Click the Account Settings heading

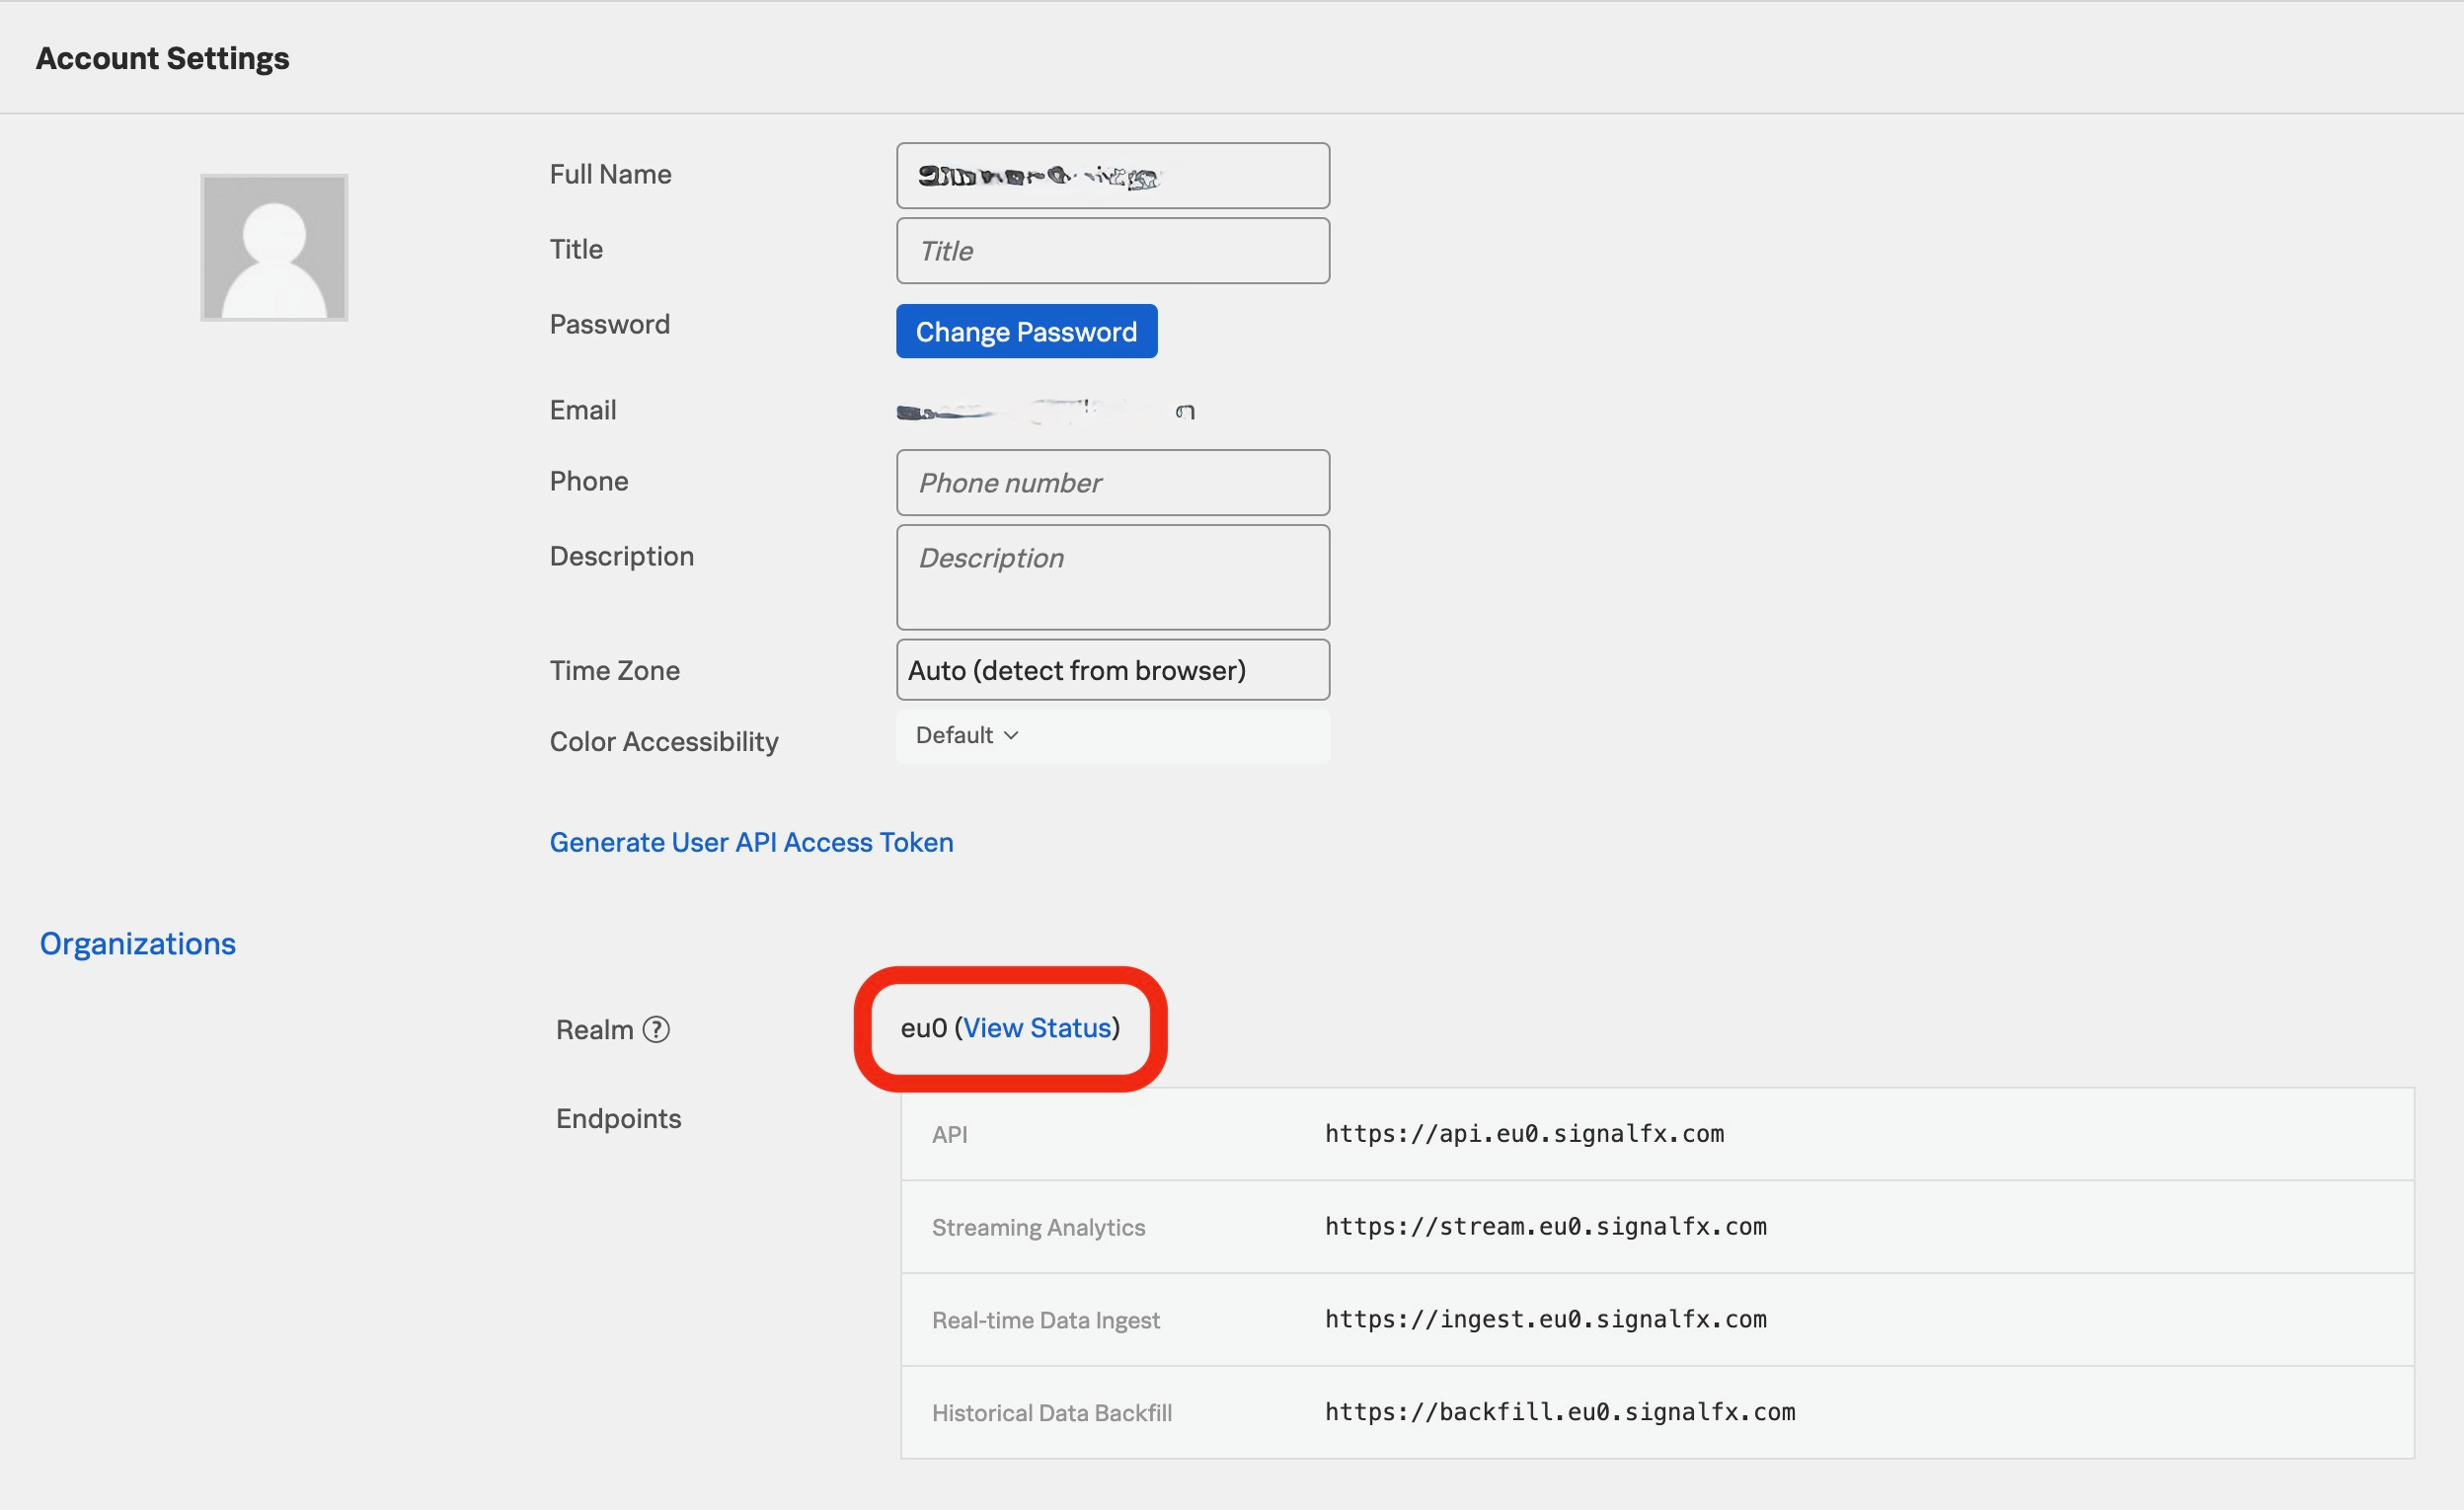(163, 57)
